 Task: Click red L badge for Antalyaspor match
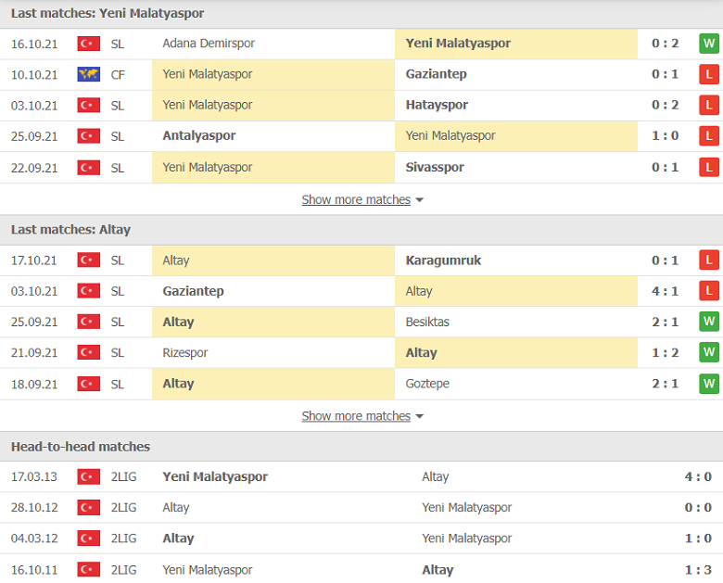coord(709,136)
